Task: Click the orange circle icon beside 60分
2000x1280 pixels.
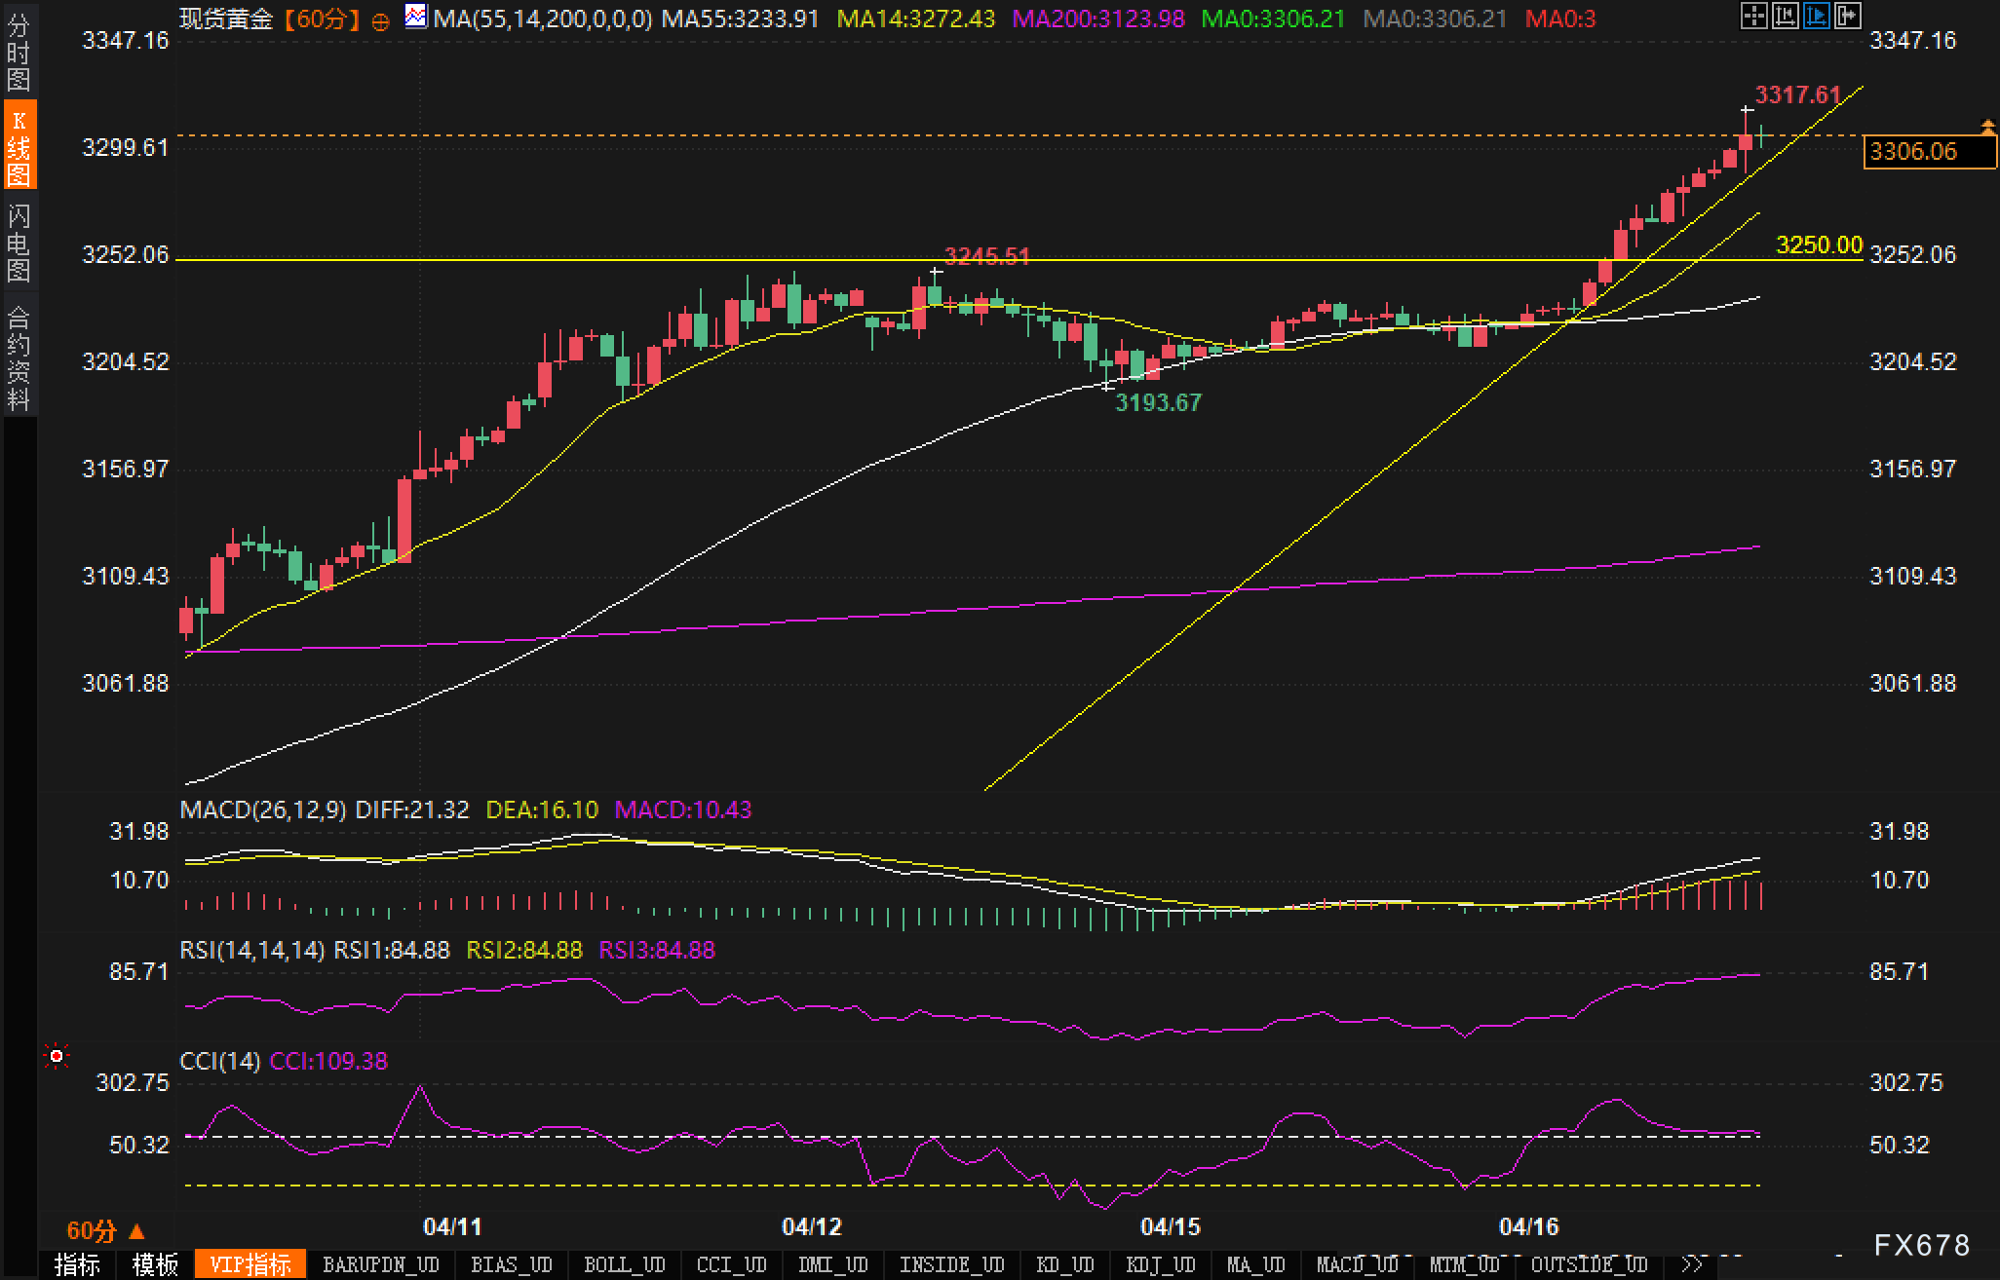Action: 381,21
